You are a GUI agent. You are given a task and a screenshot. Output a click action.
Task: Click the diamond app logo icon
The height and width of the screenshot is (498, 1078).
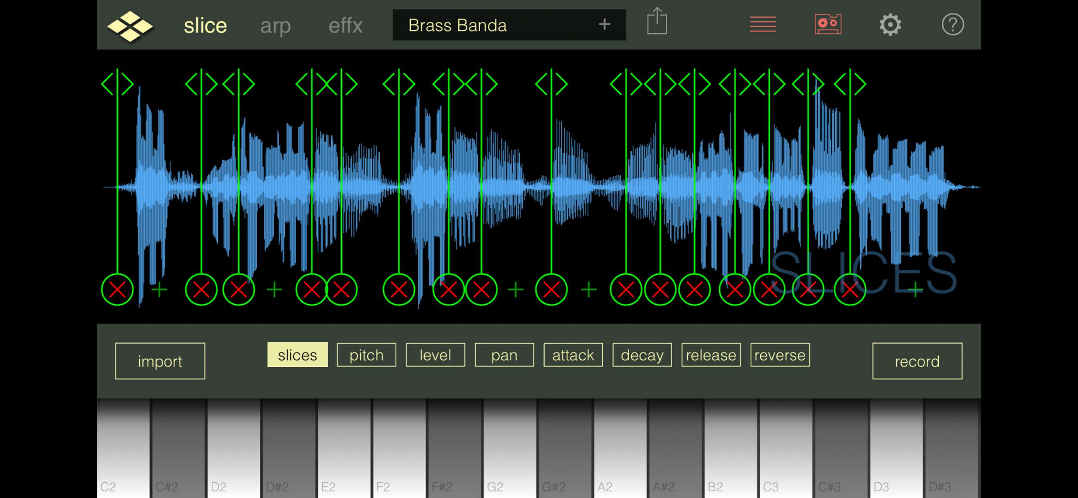130,26
